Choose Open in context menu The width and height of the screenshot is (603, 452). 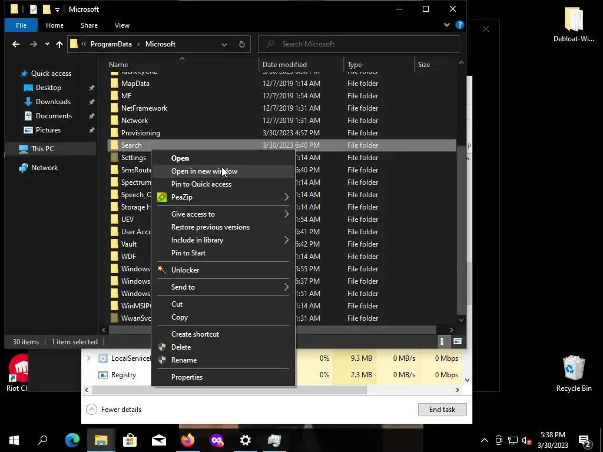coord(223,158)
